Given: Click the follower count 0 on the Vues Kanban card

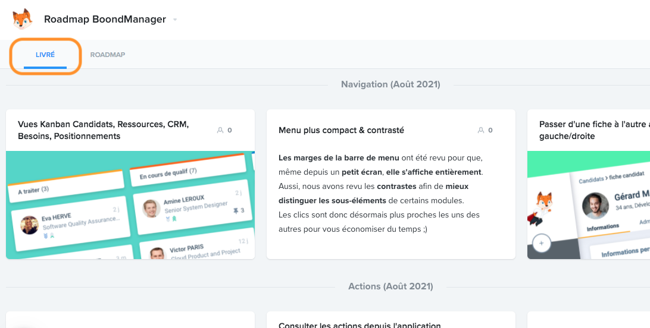Looking at the screenshot, I should [x=230, y=130].
